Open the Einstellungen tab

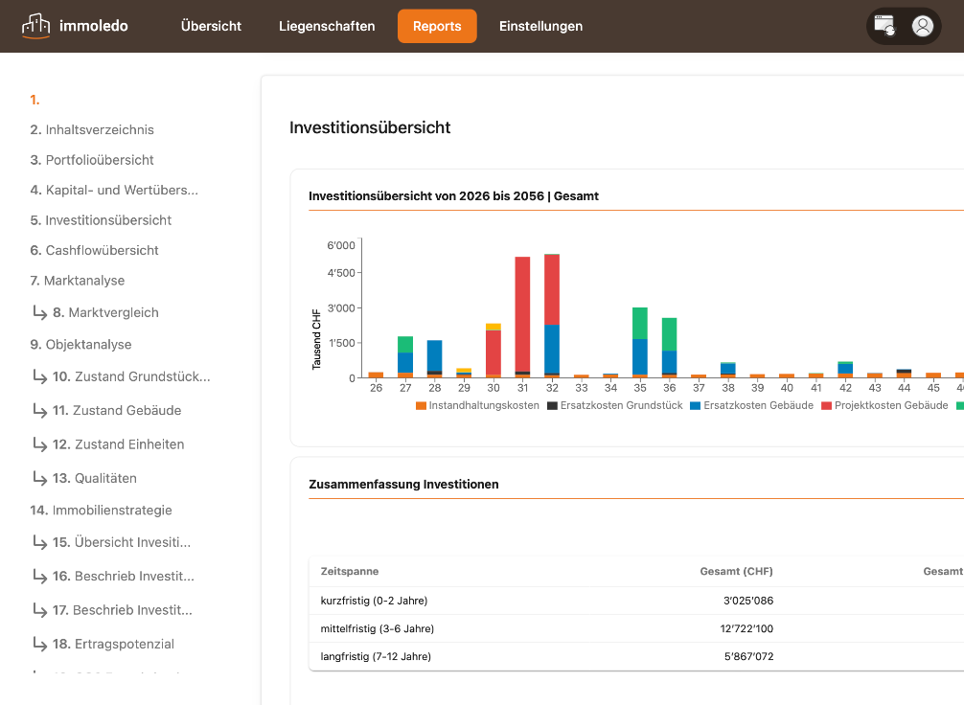tap(540, 26)
